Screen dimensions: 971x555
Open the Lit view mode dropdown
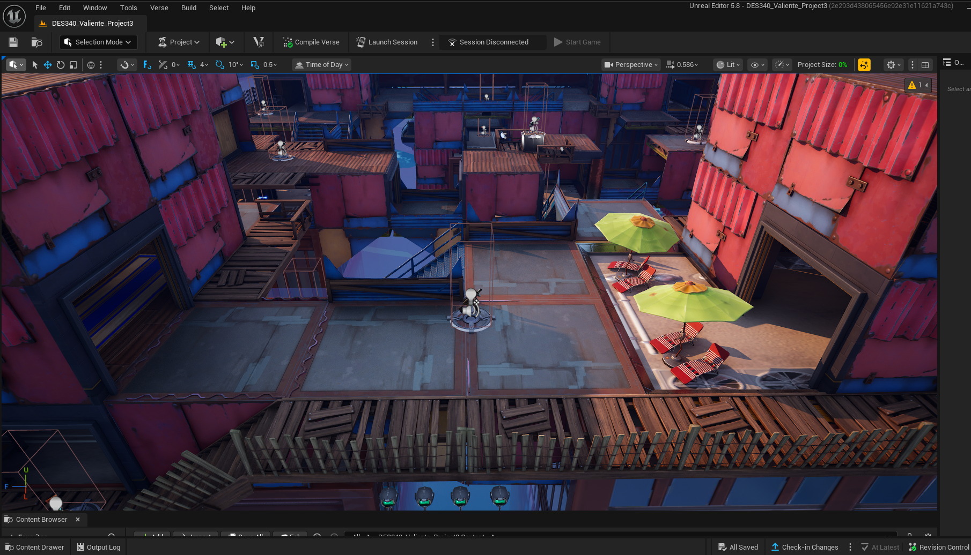tap(728, 65)
